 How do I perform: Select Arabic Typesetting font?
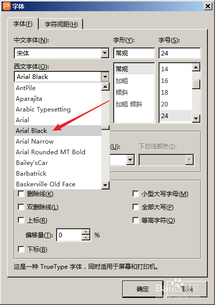click(x=58, y=109)
